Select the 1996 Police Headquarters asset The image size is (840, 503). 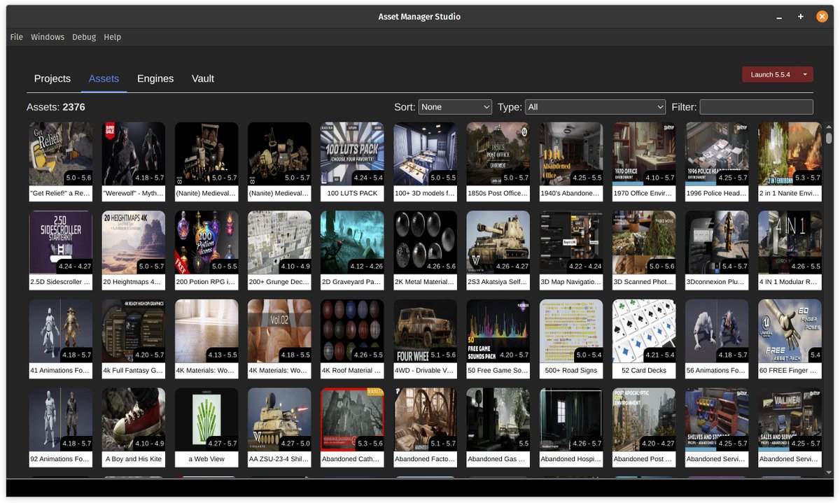click(x=717, y=162)
